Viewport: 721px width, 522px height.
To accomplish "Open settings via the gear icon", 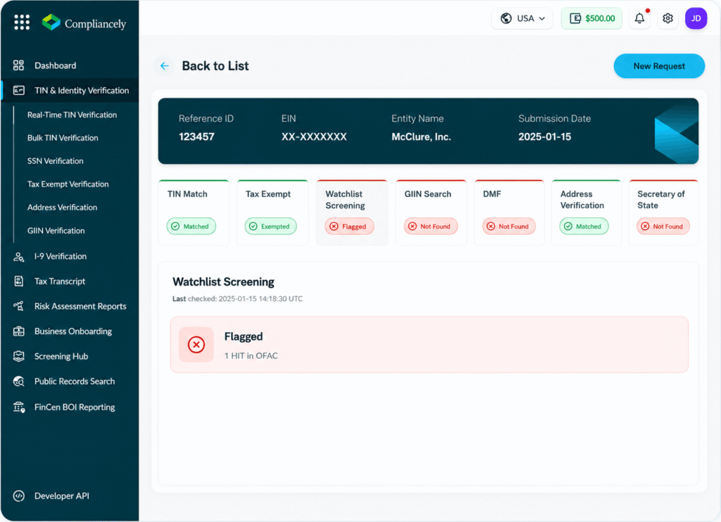I will click(x=667, y=18).
